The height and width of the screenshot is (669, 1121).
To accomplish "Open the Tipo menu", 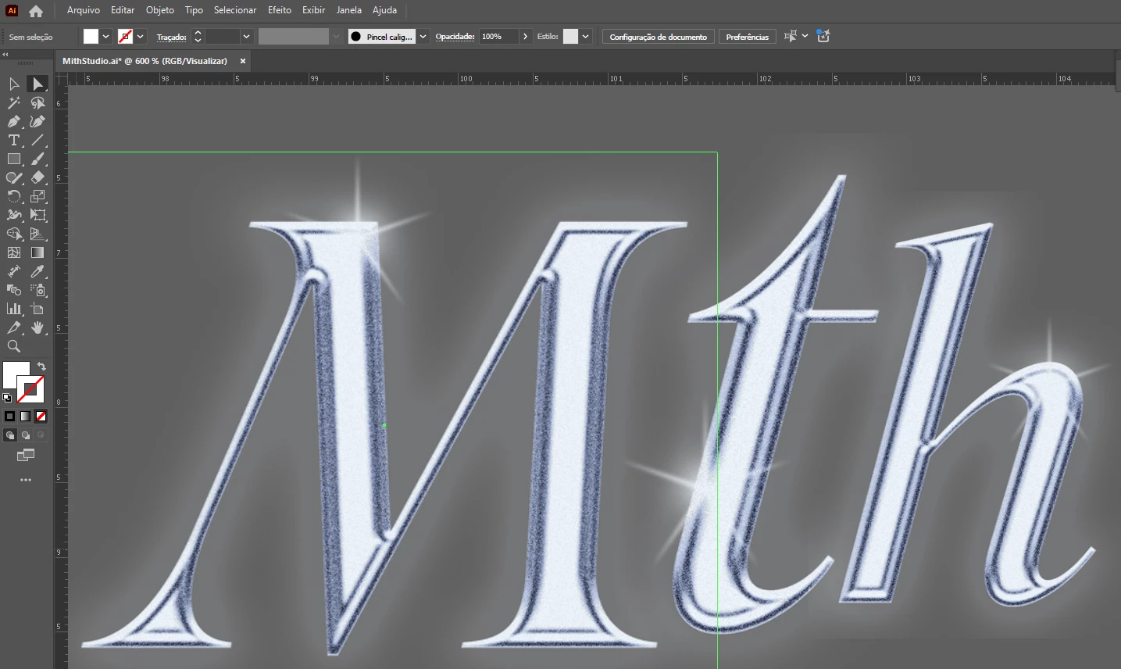I will [x=195, y=10].
